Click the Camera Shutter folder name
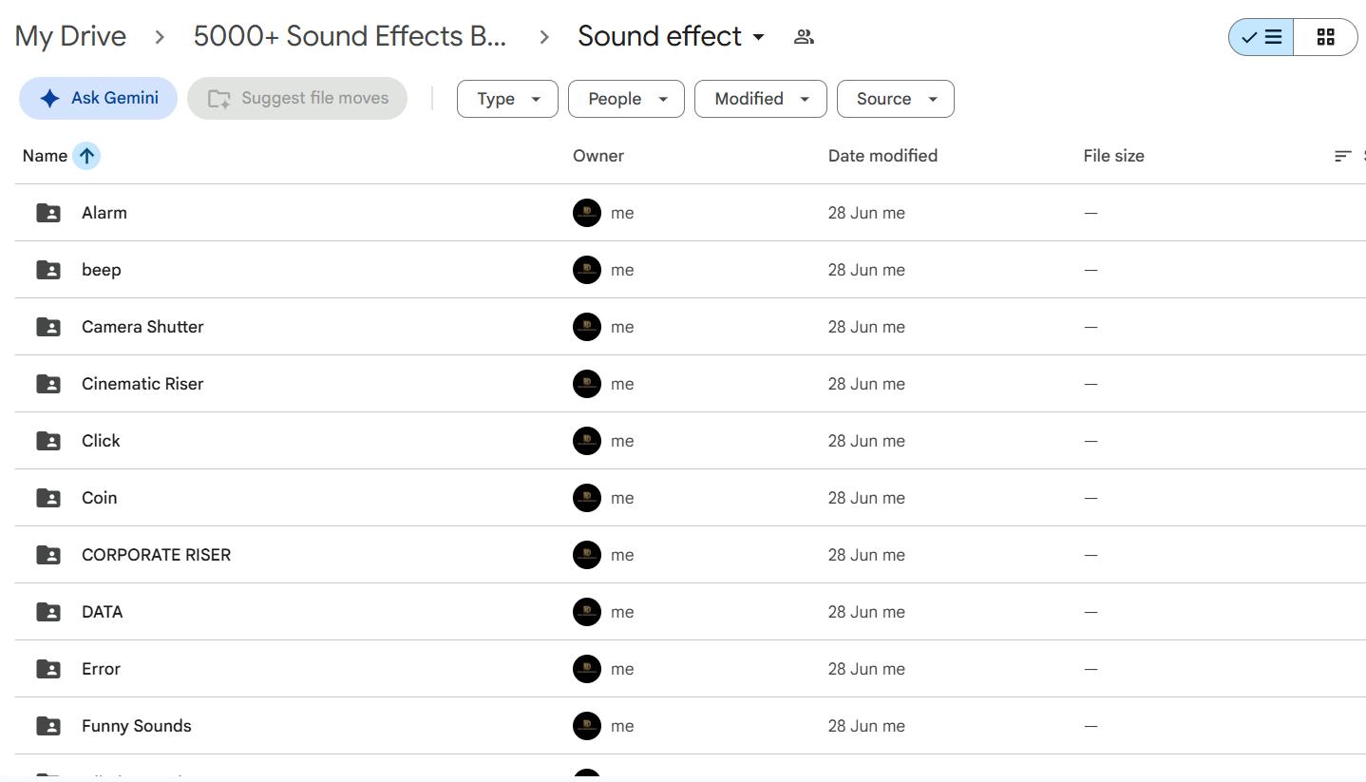Image resolution: width=1366 pixels, height=782 pixels. coord(142,327)
